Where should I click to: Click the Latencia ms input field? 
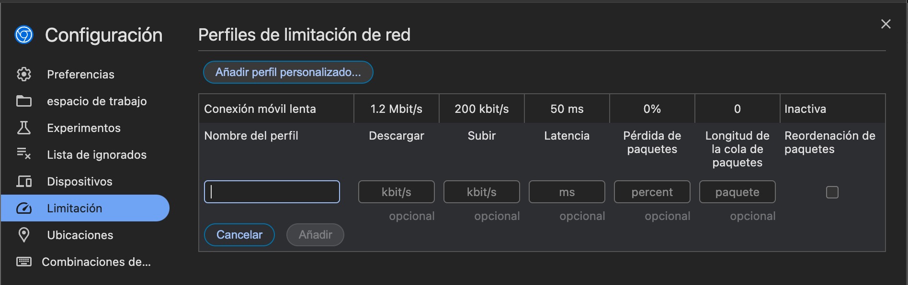(x=567, y=192)
